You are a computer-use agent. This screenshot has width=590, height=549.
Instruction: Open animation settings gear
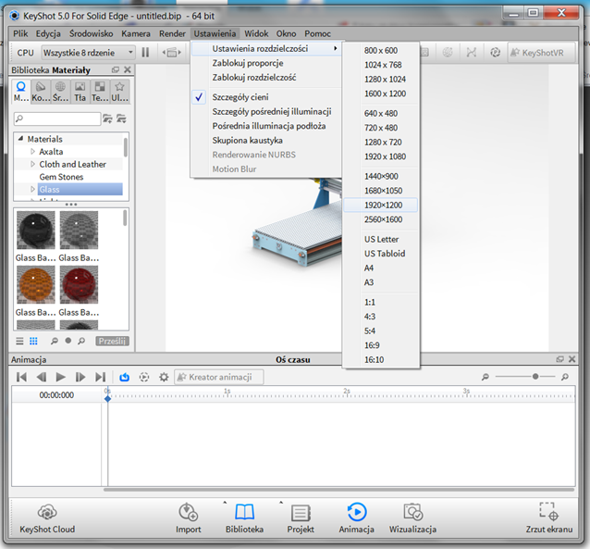(164, 377)
